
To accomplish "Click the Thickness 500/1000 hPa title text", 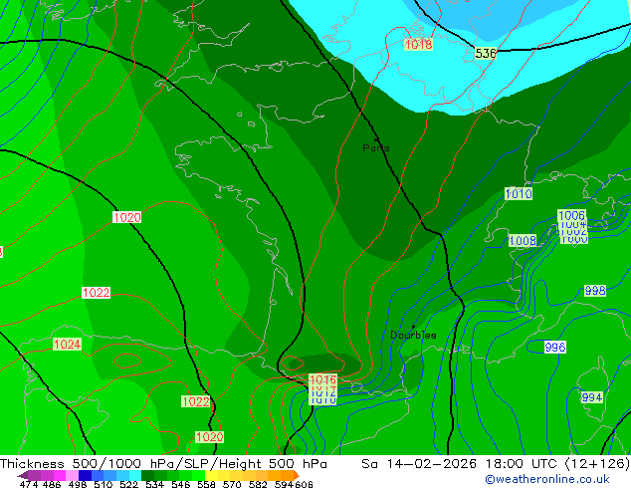I will pyautogui.click(x=89, y=464).
